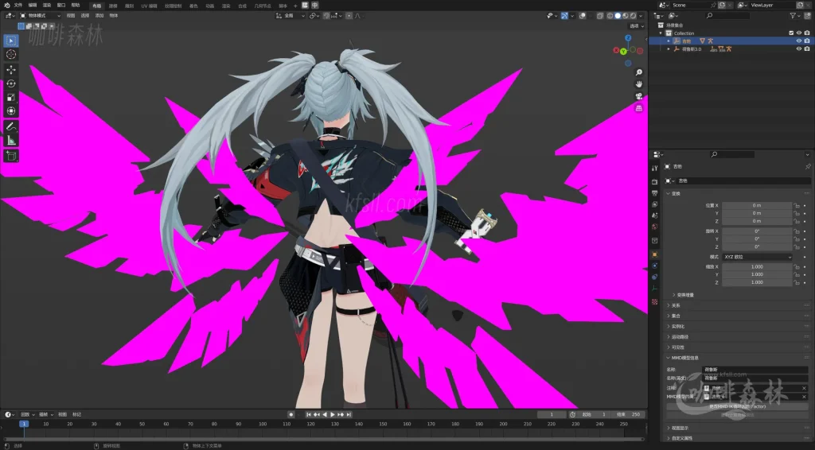
Task: Open the Object properties tab
Action: [654, 254]
